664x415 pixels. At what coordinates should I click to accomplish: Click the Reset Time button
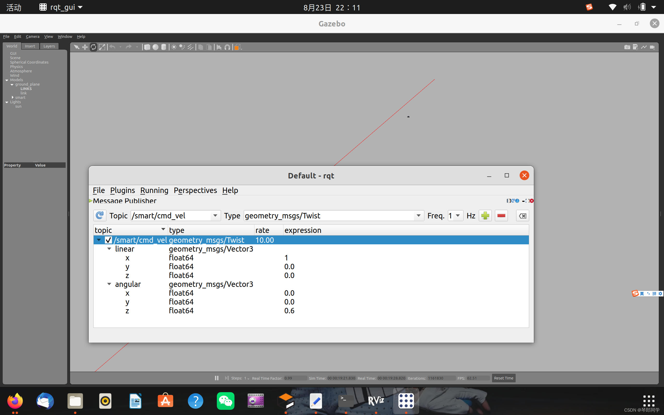(503, 378)
